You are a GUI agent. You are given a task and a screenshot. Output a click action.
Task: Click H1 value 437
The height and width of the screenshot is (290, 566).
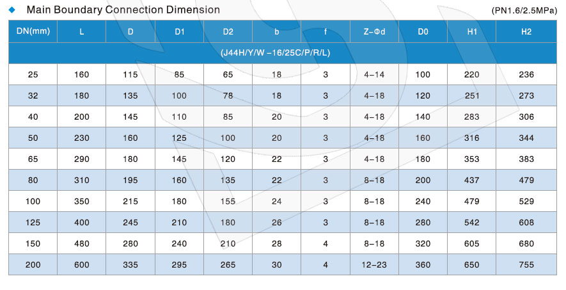472,180
